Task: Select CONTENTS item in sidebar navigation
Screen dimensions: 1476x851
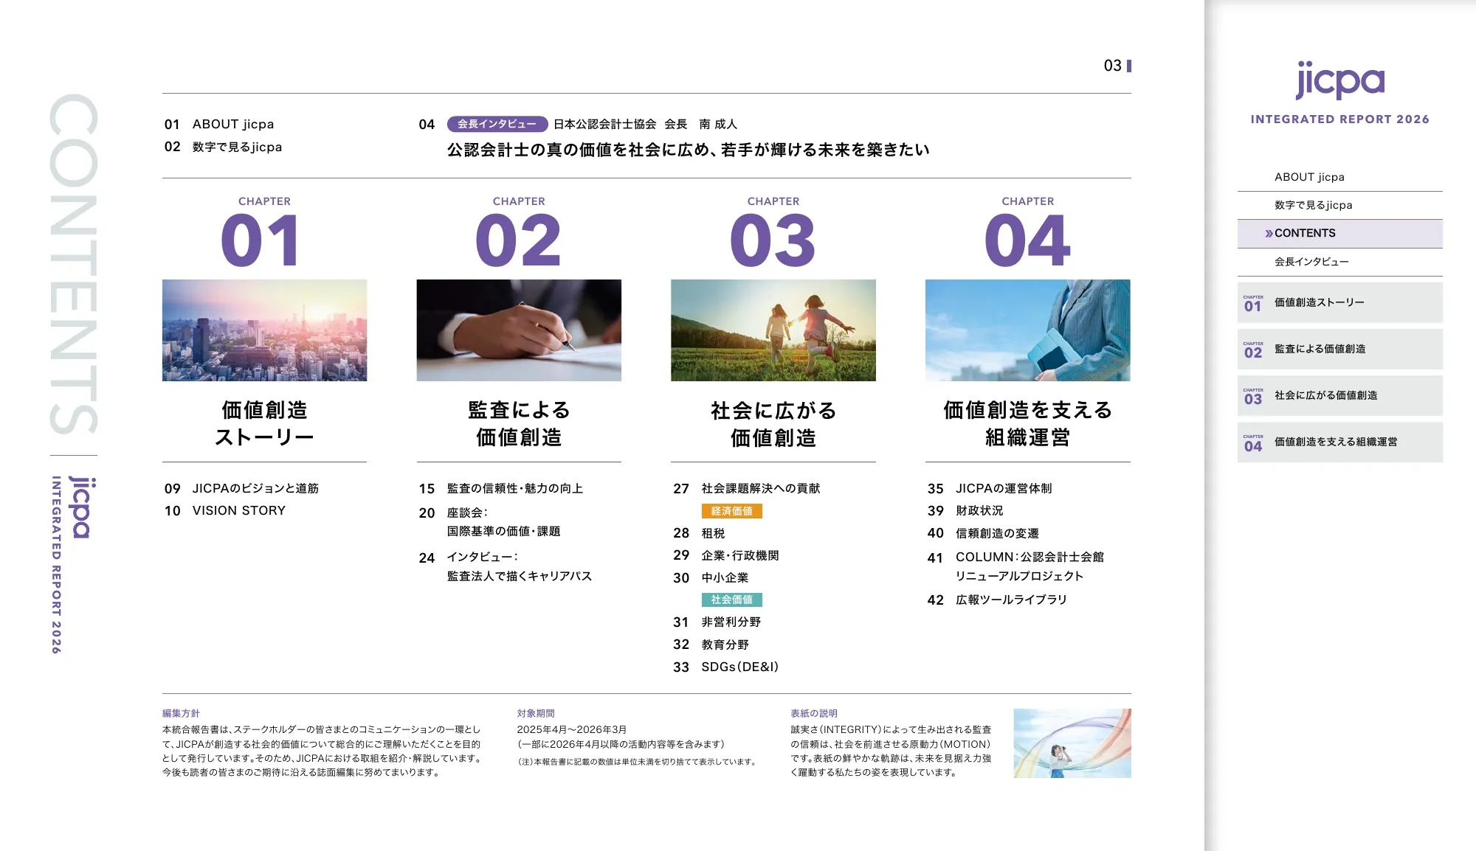Action: coord(1339,233)
